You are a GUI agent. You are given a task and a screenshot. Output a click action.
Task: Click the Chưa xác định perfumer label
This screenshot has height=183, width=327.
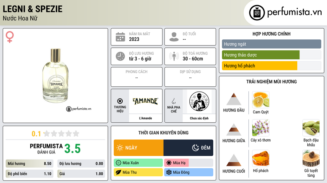tap(199, 118)
